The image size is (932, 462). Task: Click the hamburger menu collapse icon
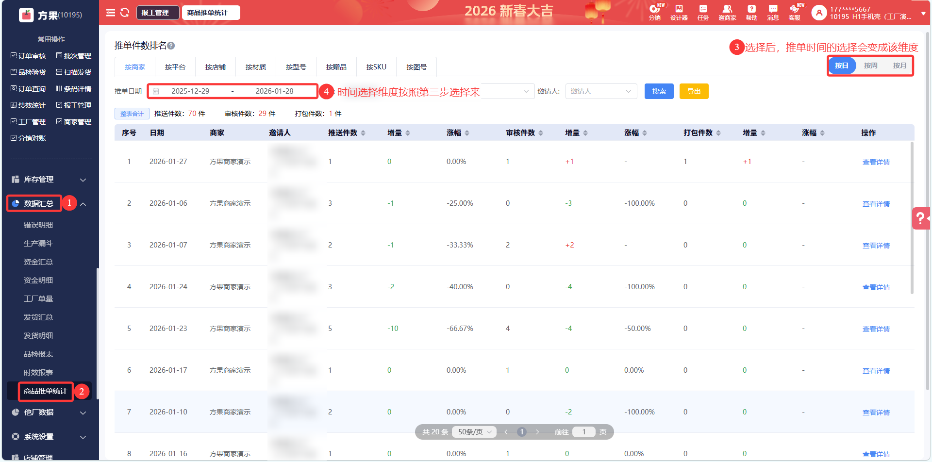pos(111,13)
